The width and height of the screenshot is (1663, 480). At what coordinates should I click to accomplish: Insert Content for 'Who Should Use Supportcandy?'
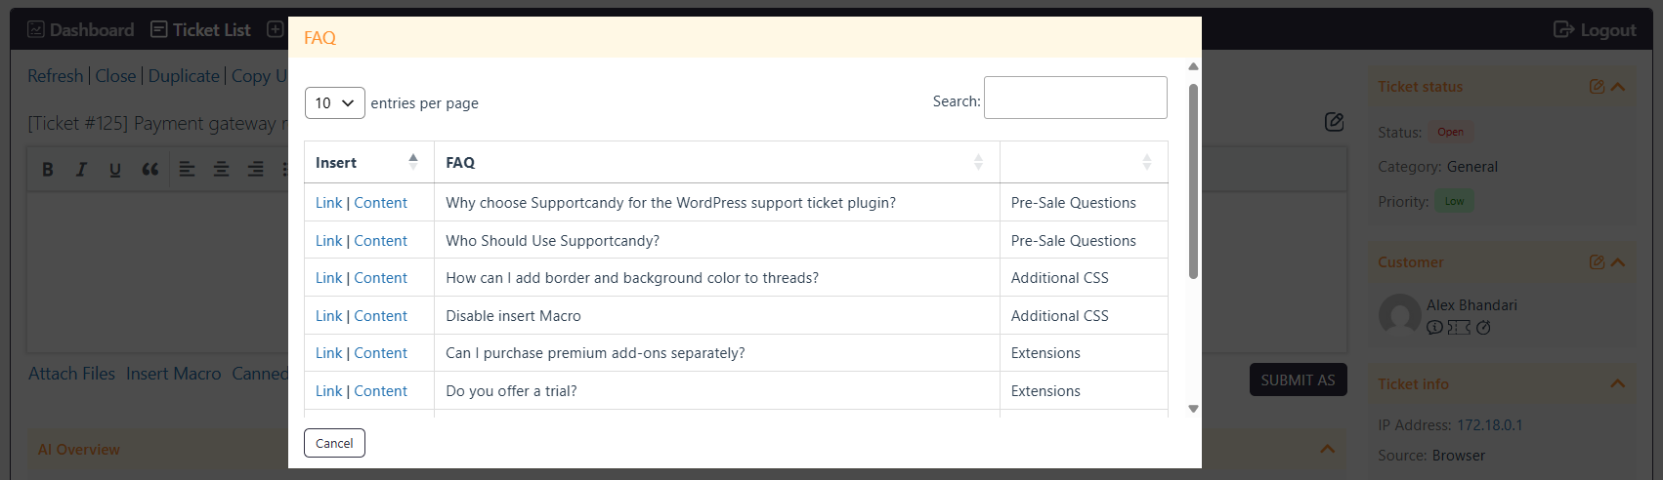click(x=380, y=241)
